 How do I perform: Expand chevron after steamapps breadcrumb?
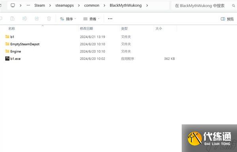coord(79,6)
